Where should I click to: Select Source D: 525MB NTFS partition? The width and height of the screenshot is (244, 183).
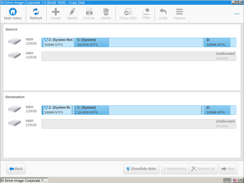220,42
